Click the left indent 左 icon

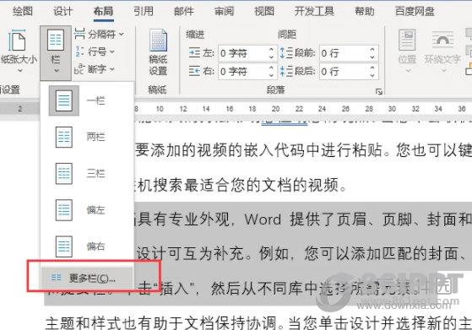click(x=194, y=53)
